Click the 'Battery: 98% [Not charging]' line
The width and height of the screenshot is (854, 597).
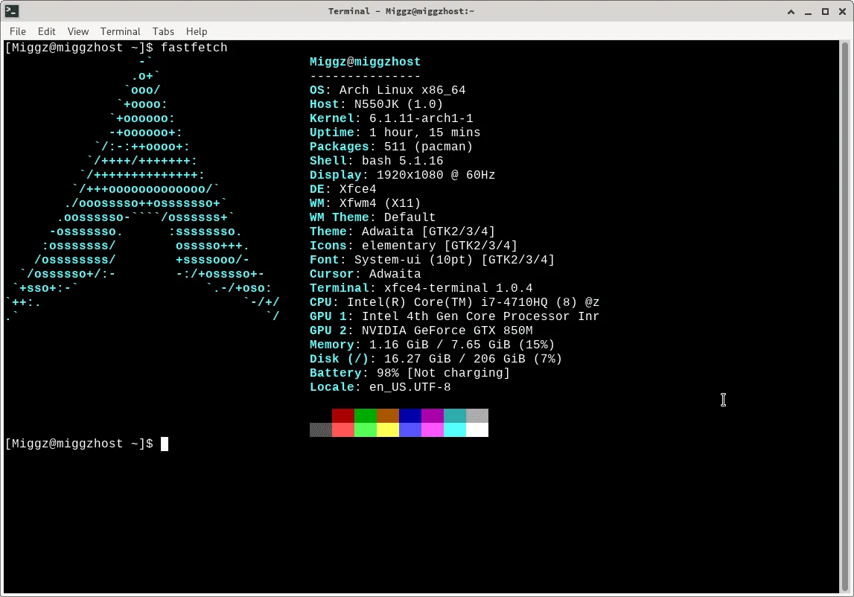coord(410,373)
